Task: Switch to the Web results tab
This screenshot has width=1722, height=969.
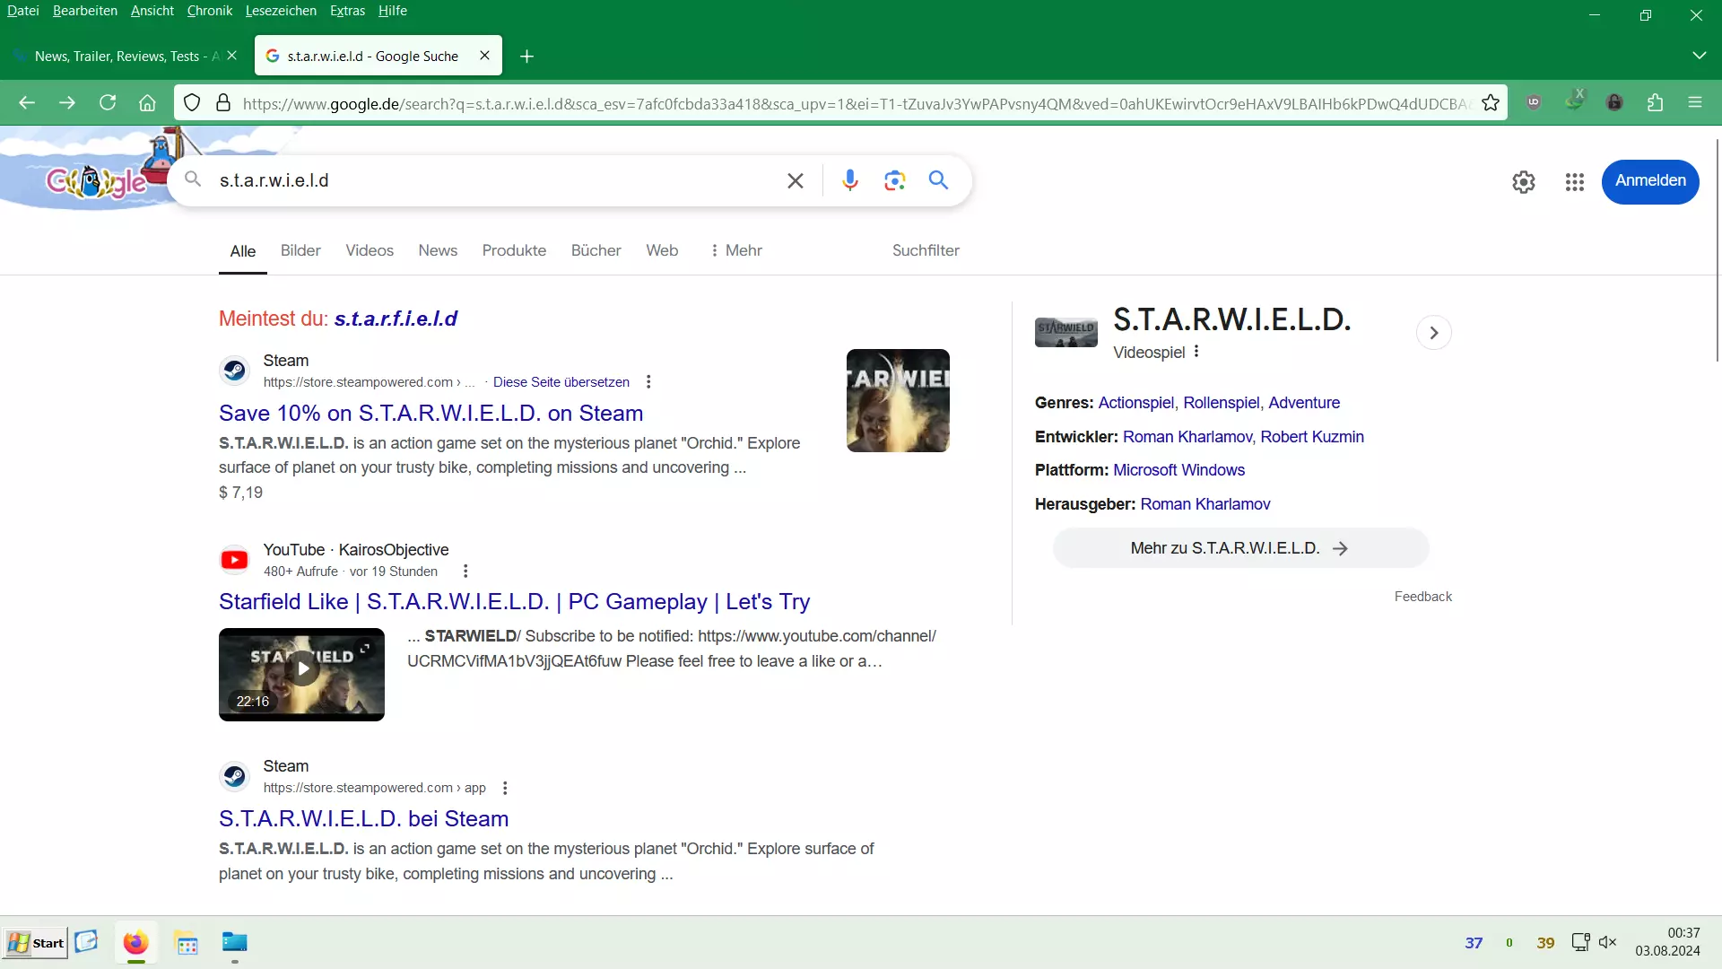Action: click(662, 250)
